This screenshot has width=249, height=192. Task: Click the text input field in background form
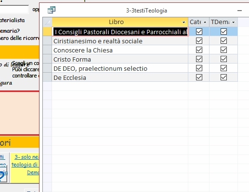(x=14, y=10)
